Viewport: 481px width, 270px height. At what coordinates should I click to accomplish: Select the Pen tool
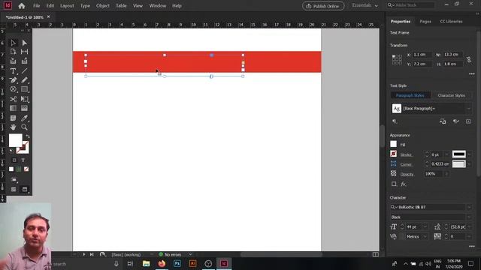[x=14, y=80]
